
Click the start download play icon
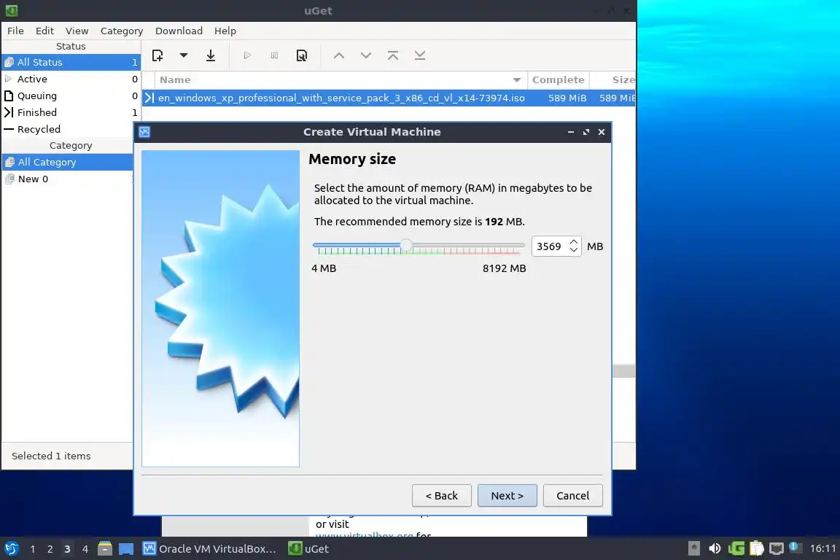247,55
